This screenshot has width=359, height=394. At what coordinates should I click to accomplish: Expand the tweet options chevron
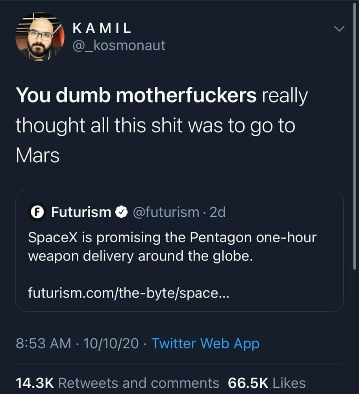pyautogui.click(x=339, y=30)
